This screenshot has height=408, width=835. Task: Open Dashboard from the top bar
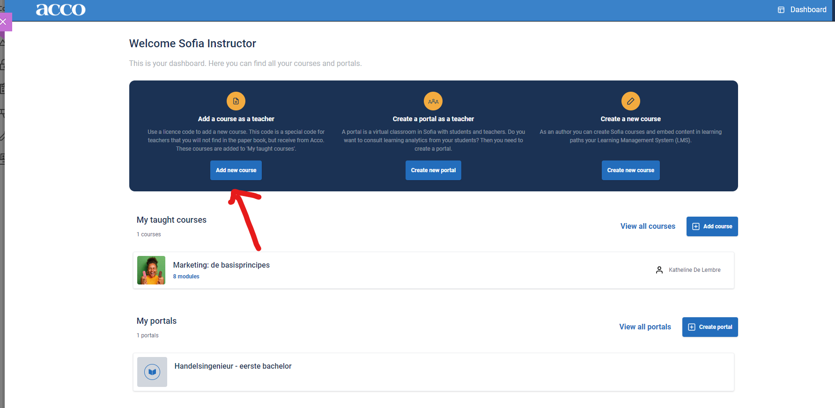pyautogui.click(x=802, y=9)
